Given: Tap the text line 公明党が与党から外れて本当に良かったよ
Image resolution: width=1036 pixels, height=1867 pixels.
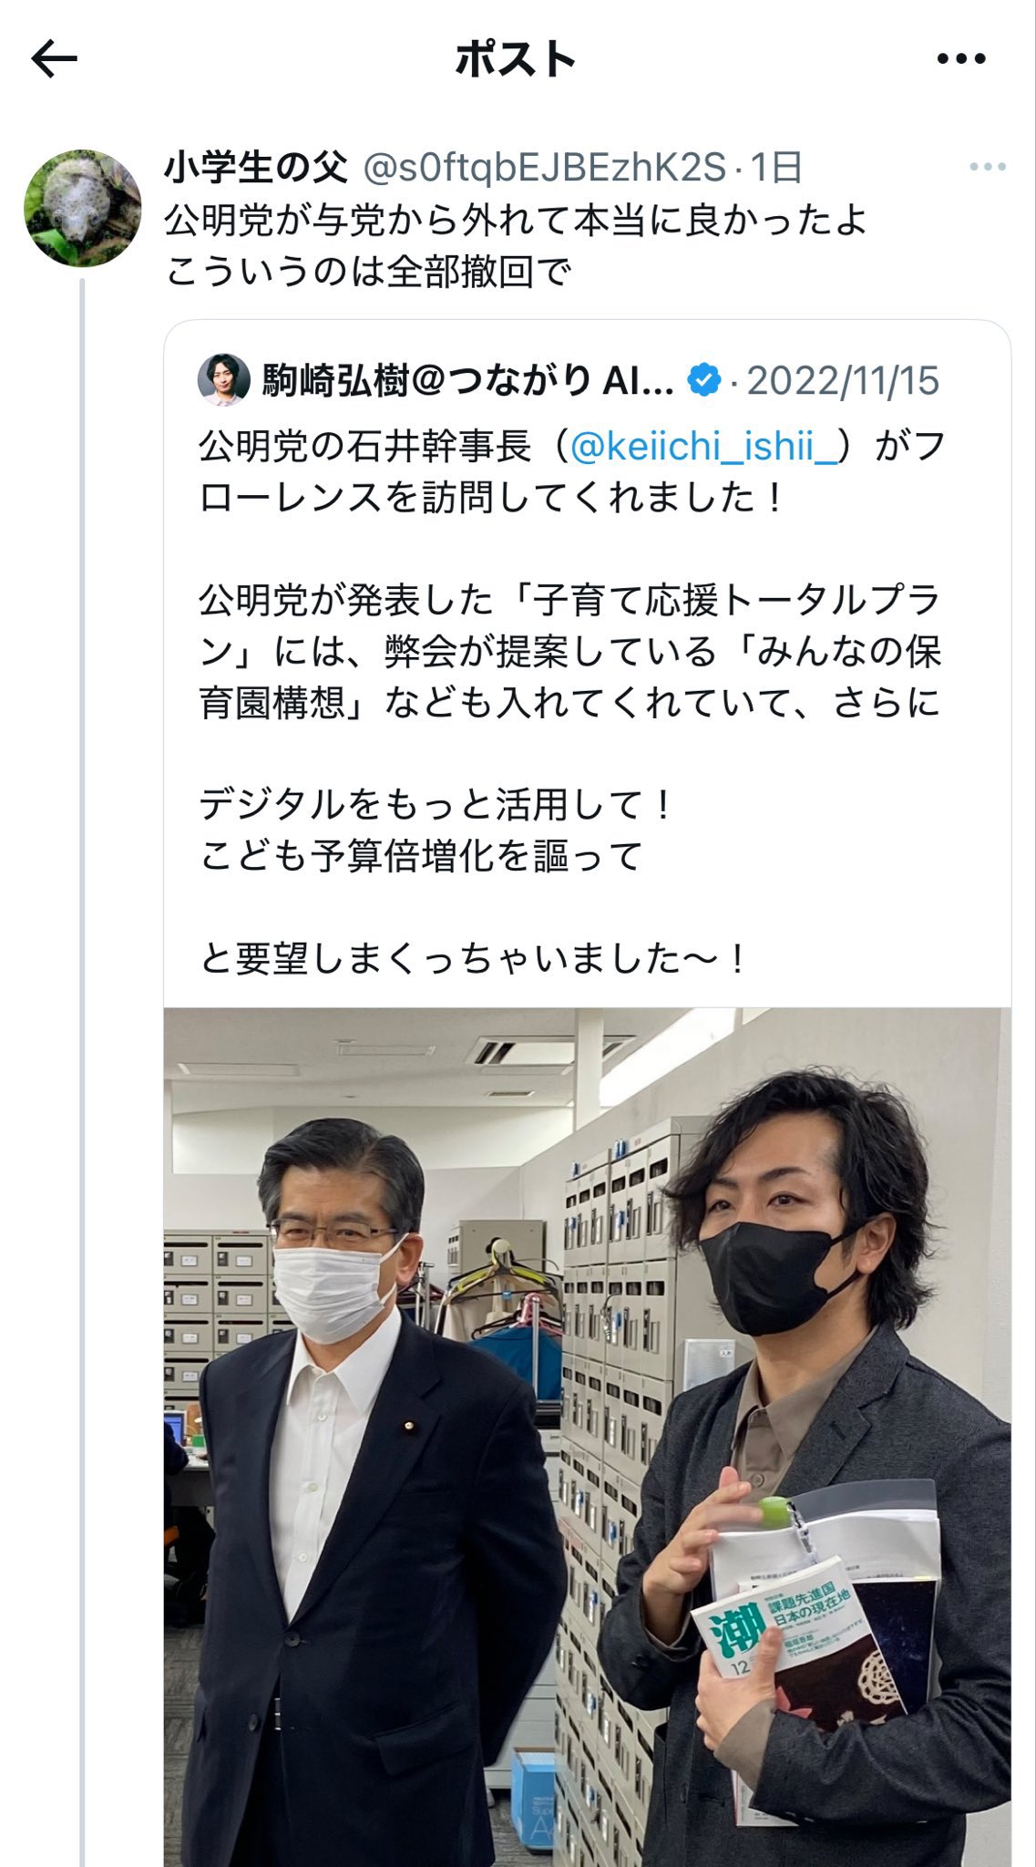Looking at the screenshot, I should (517, 220).
